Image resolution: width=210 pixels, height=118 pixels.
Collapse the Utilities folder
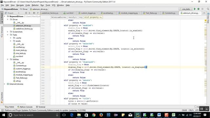(8, 59)
